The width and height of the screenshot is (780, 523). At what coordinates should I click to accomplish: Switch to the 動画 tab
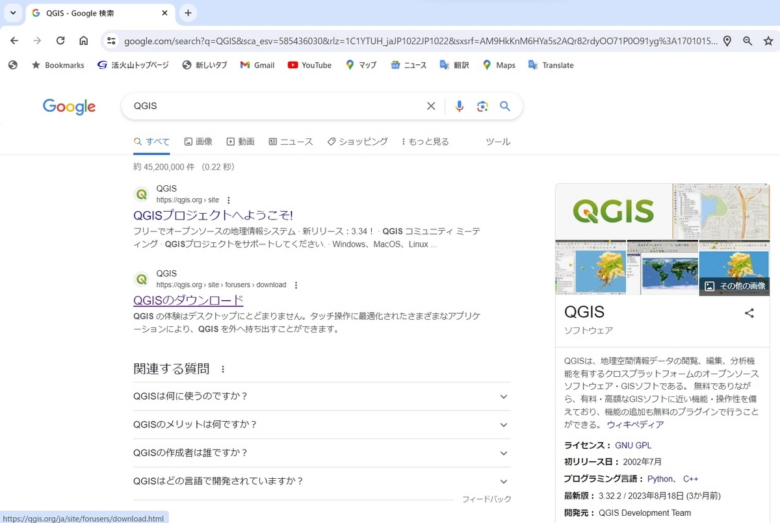point(240,142)
